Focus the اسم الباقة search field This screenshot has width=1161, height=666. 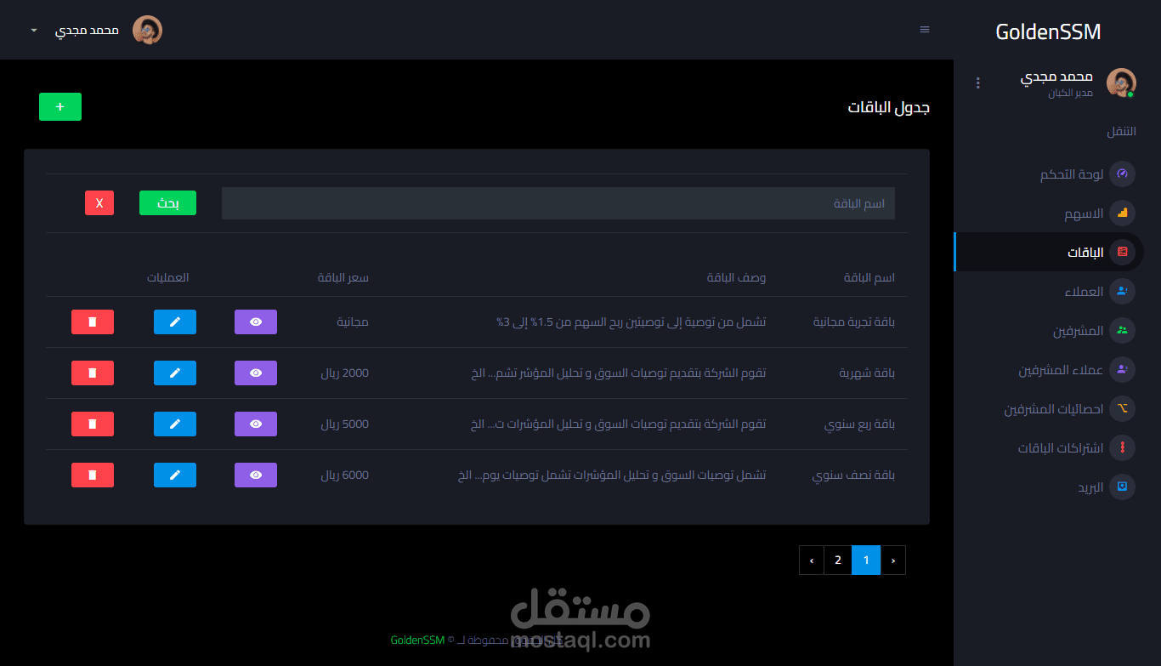(558, 203)
